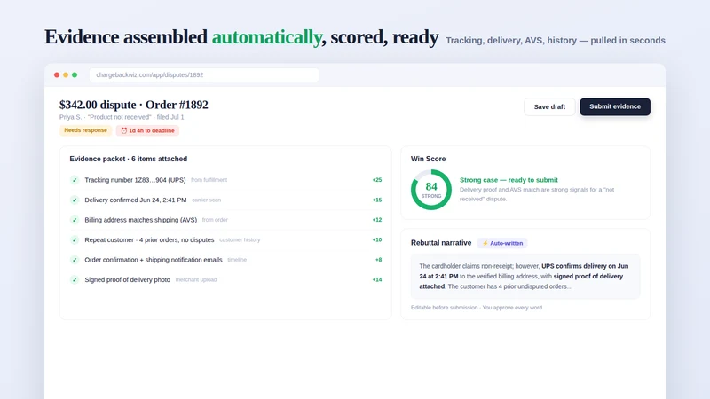Select the chargebackwiz.com address bar
The image size is (710, 399).
pyautogui.click(x=204, y=75)
